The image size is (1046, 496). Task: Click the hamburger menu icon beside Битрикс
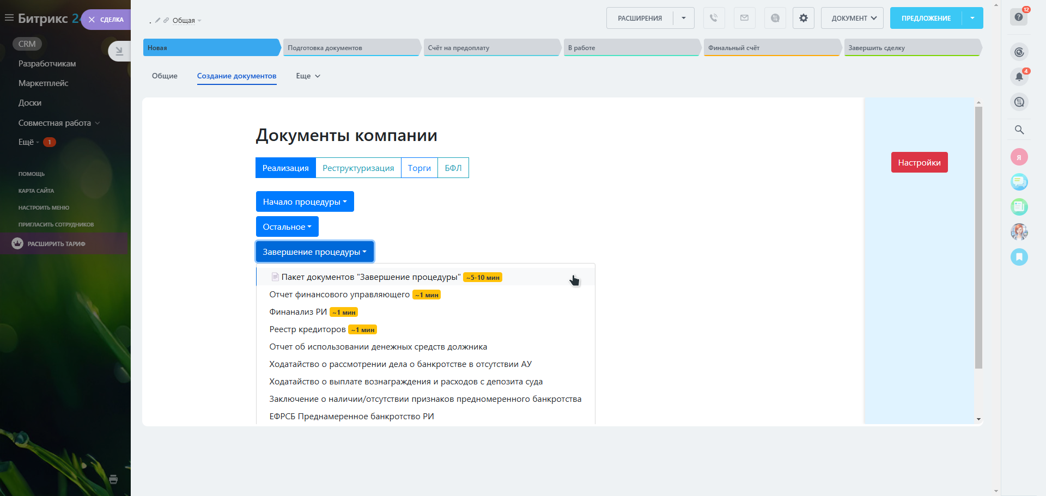[x=9, y=18]
